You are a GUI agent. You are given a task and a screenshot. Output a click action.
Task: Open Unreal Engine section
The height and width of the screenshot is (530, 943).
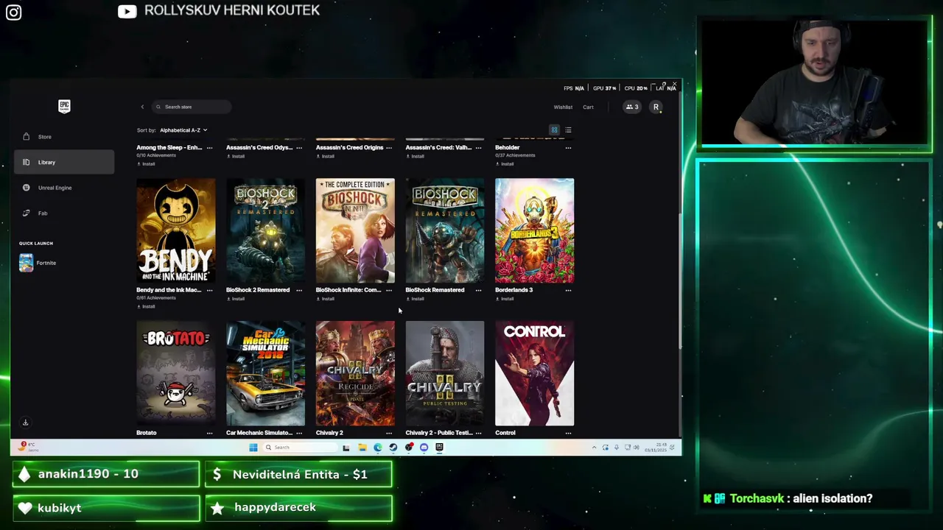click(x=64, y=188)
